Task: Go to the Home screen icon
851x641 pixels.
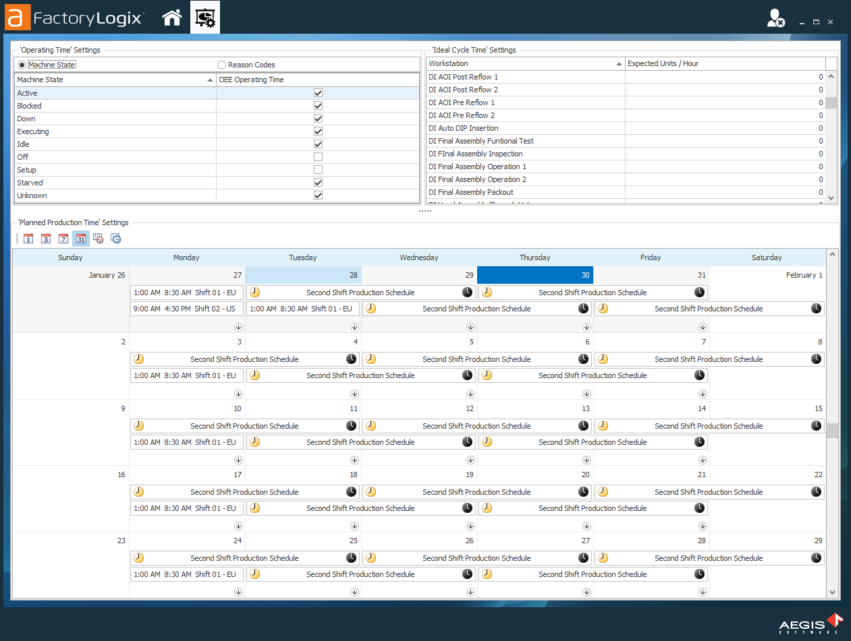Action: (x=172, y=18)
